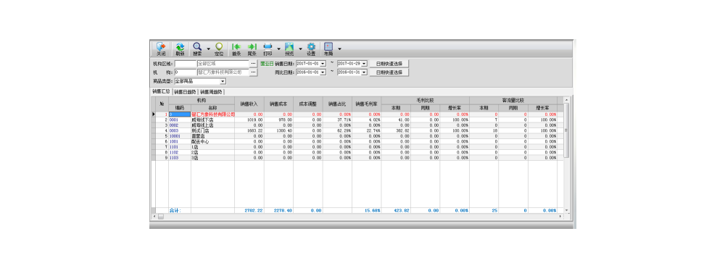Open the sales start date dropdown
The height and width of the screenshot is (268, 725).
pyautogui.click(x=323, y=63)
